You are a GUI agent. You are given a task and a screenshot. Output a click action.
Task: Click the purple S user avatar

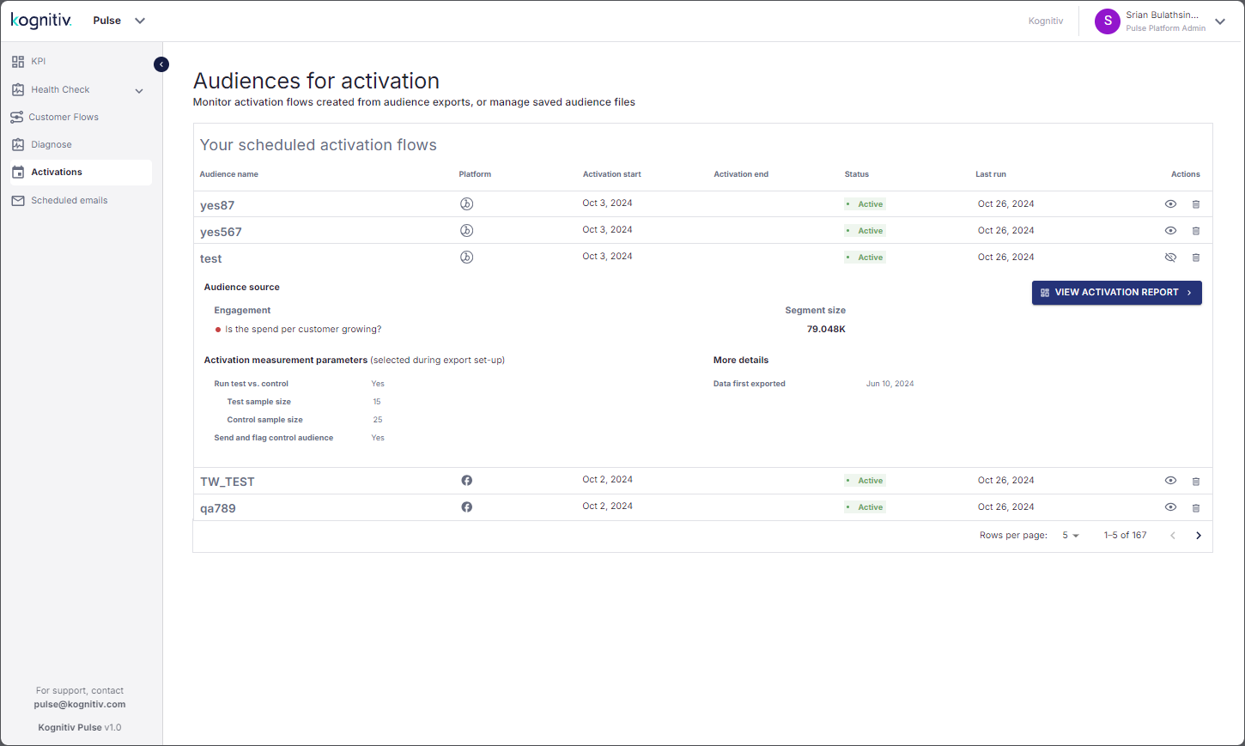[x=1108, y=21]
